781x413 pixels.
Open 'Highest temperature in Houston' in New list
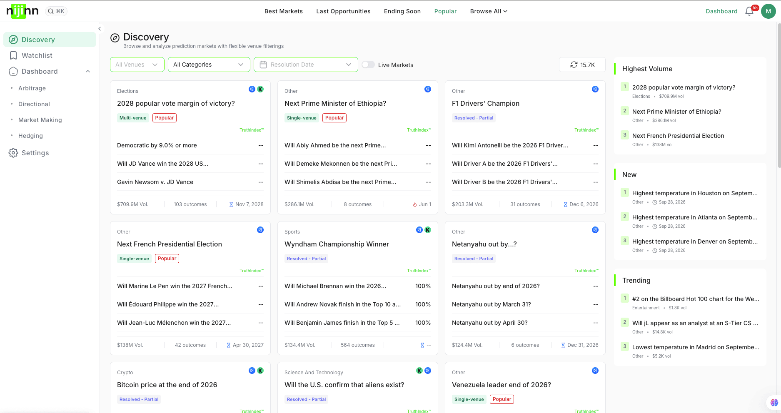pos(695,193)
